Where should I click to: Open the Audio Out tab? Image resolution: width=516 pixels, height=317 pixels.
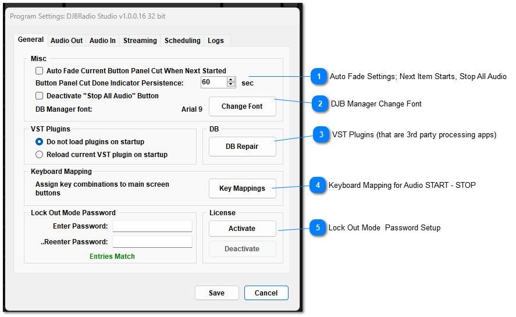pyautogui.click(x=66, y=41)
